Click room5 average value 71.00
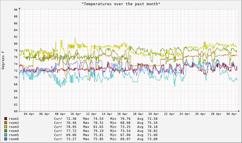The width and height of the screenshot is (242, 143). click(x=152, y=135)
